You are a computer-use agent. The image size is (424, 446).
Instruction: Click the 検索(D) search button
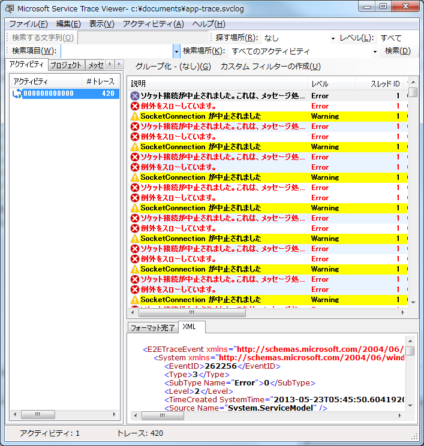(398, 51)
